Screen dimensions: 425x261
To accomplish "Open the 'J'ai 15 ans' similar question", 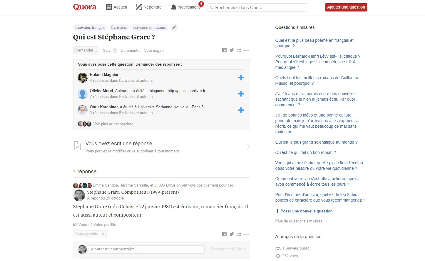I will click(x=316, y=99).
